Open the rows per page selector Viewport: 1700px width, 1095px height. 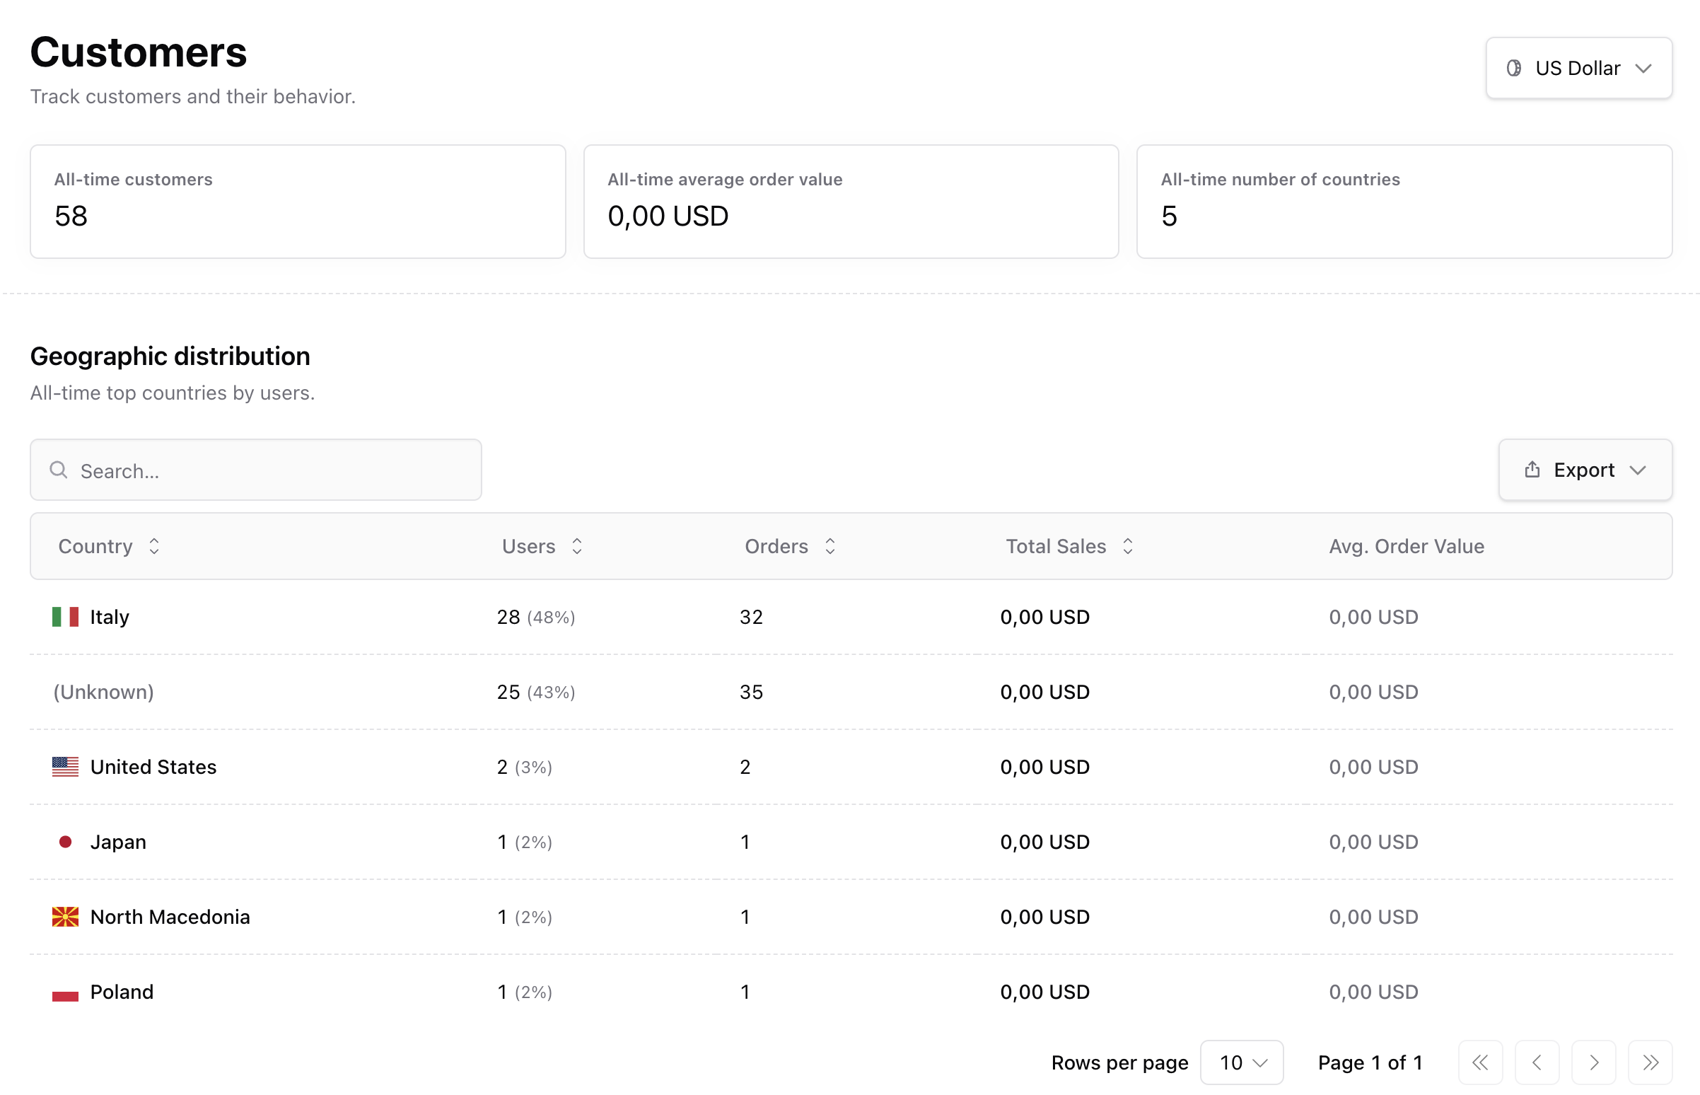click(x=1242, y=1062)
